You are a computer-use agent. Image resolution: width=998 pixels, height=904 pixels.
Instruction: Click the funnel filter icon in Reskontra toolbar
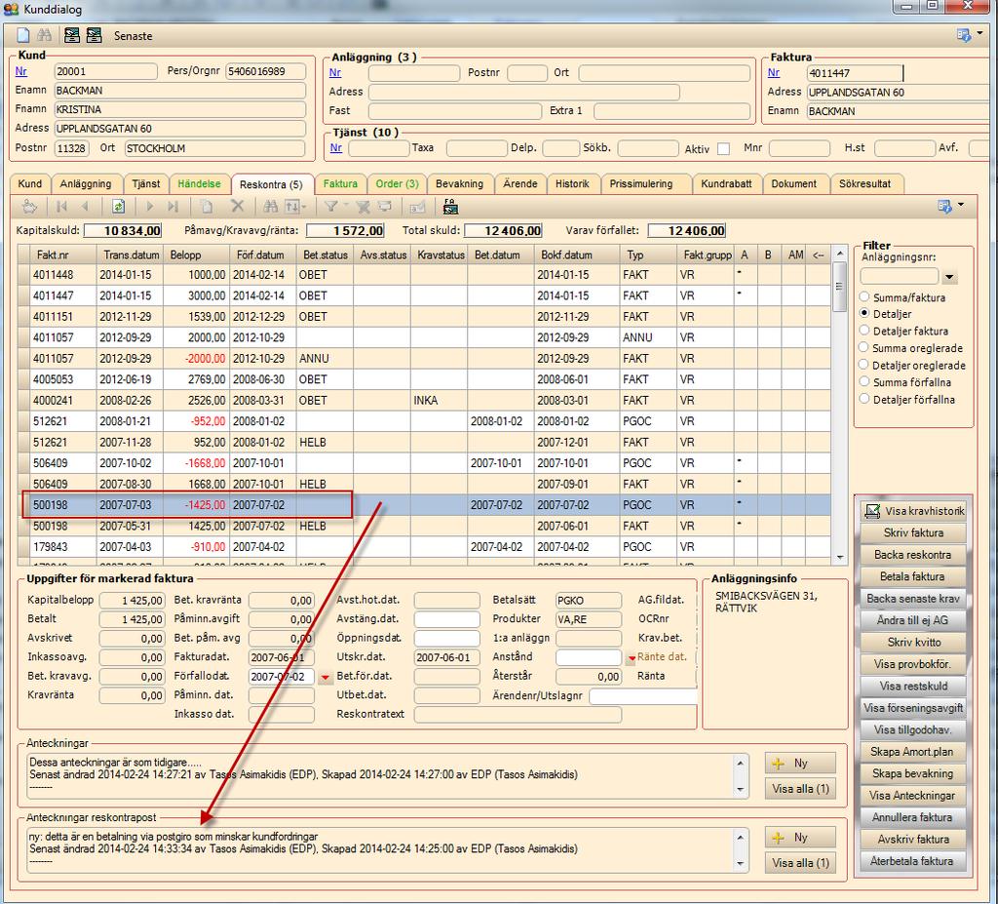click(x=331, y=207)
